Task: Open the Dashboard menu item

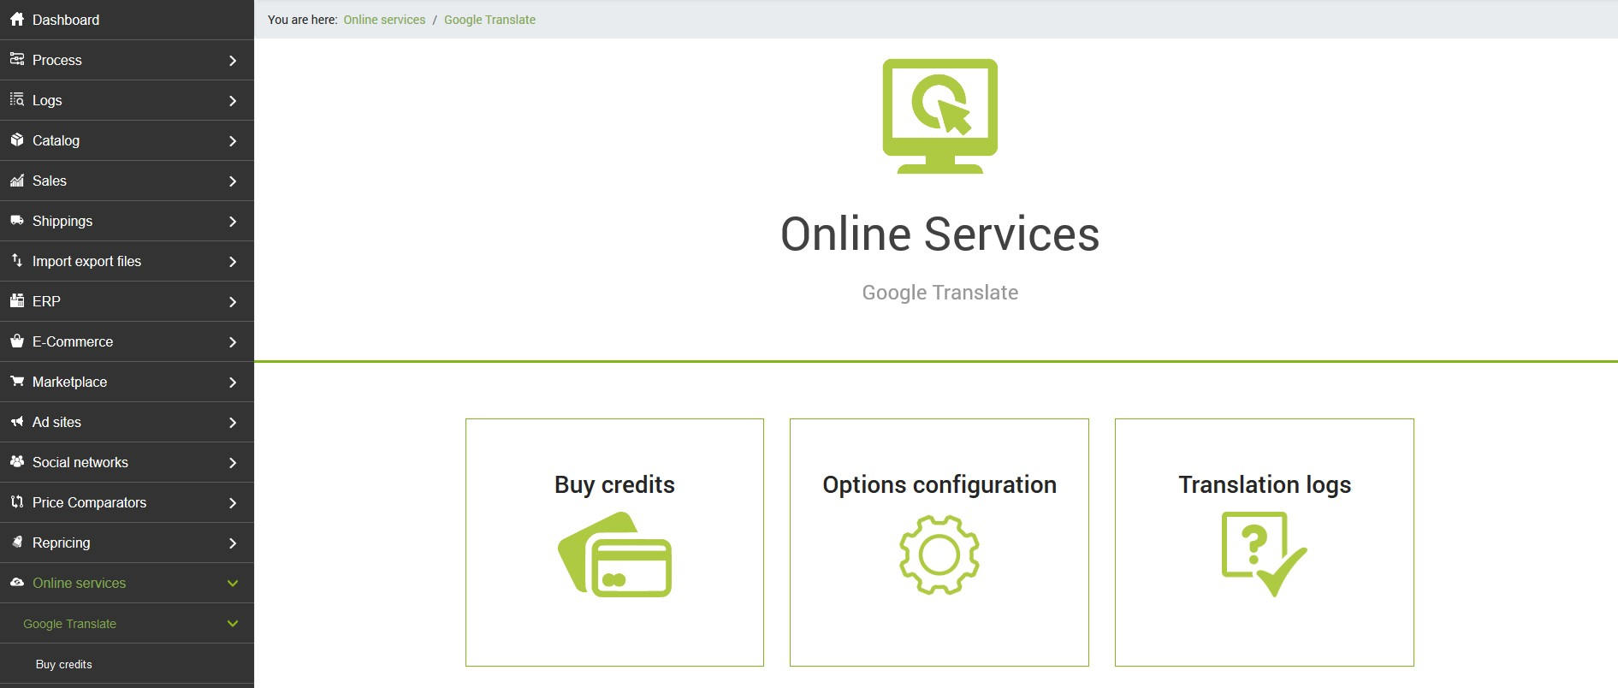Action: pyautogui.click(x=127, y=20)
